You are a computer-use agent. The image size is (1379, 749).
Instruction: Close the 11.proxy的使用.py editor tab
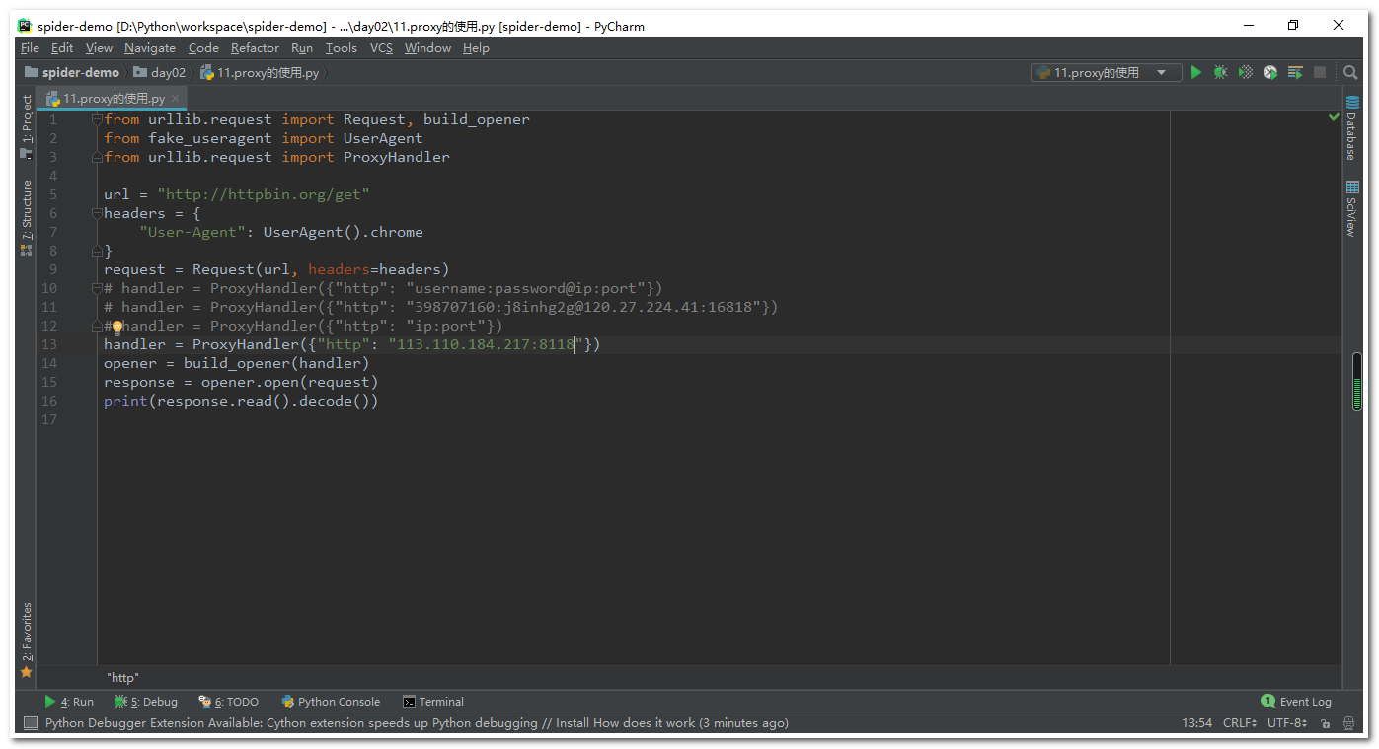click(176, 99)
